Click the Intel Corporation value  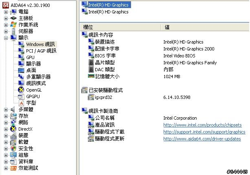[180, 118]
